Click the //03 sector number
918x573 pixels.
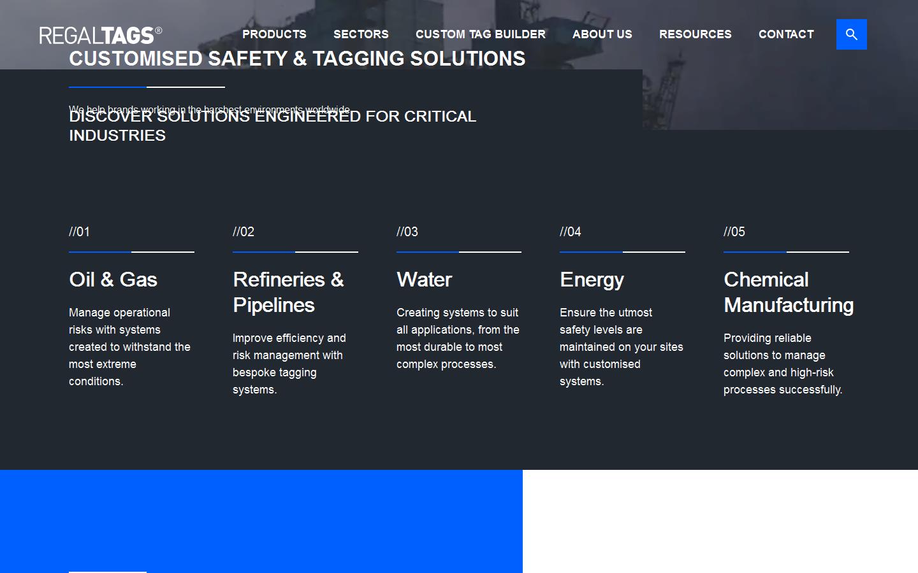coord(407,232)
